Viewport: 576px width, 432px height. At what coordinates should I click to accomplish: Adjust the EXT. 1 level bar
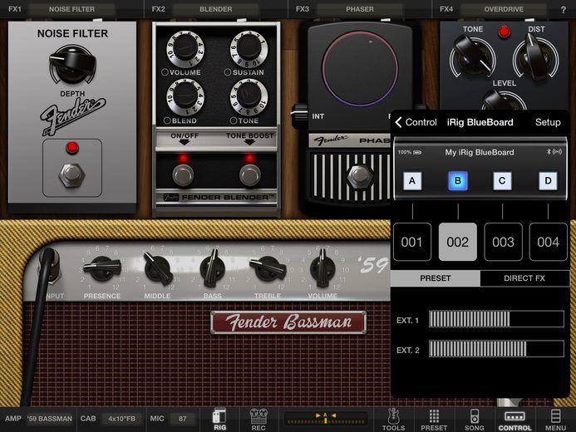pos(496,319)
